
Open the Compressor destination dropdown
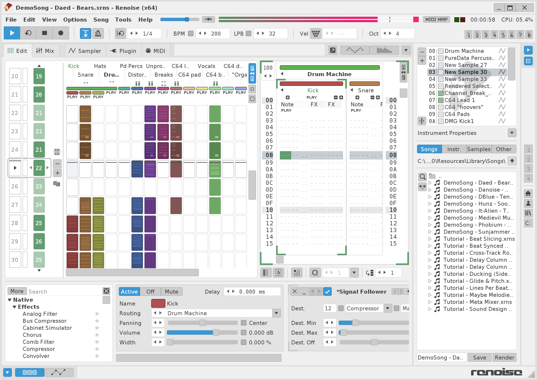(388, 308)
